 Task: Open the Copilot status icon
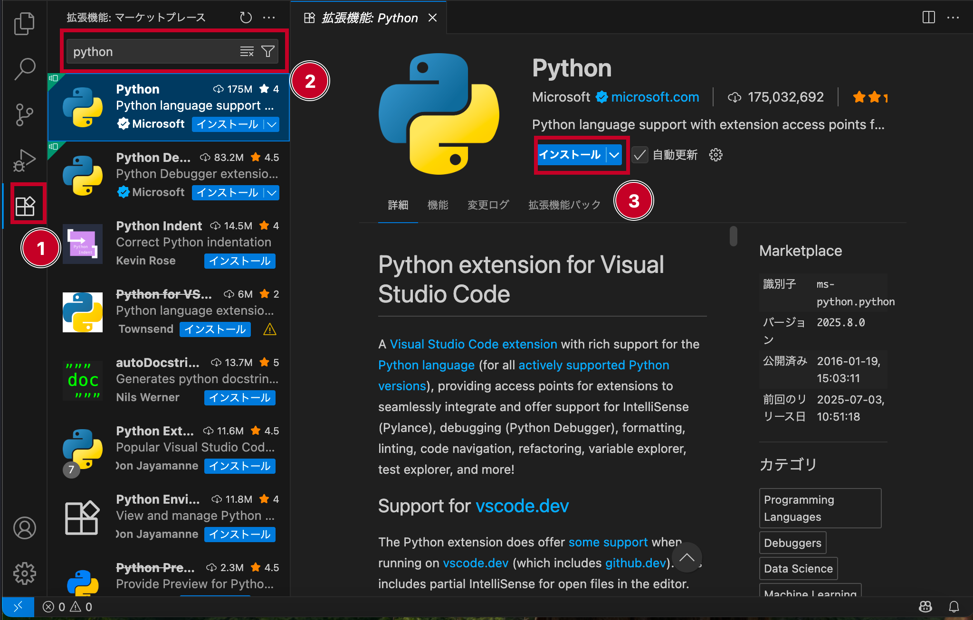925,607
